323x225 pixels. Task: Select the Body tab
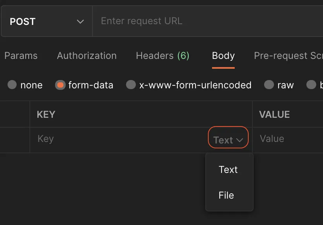(223, 56)
